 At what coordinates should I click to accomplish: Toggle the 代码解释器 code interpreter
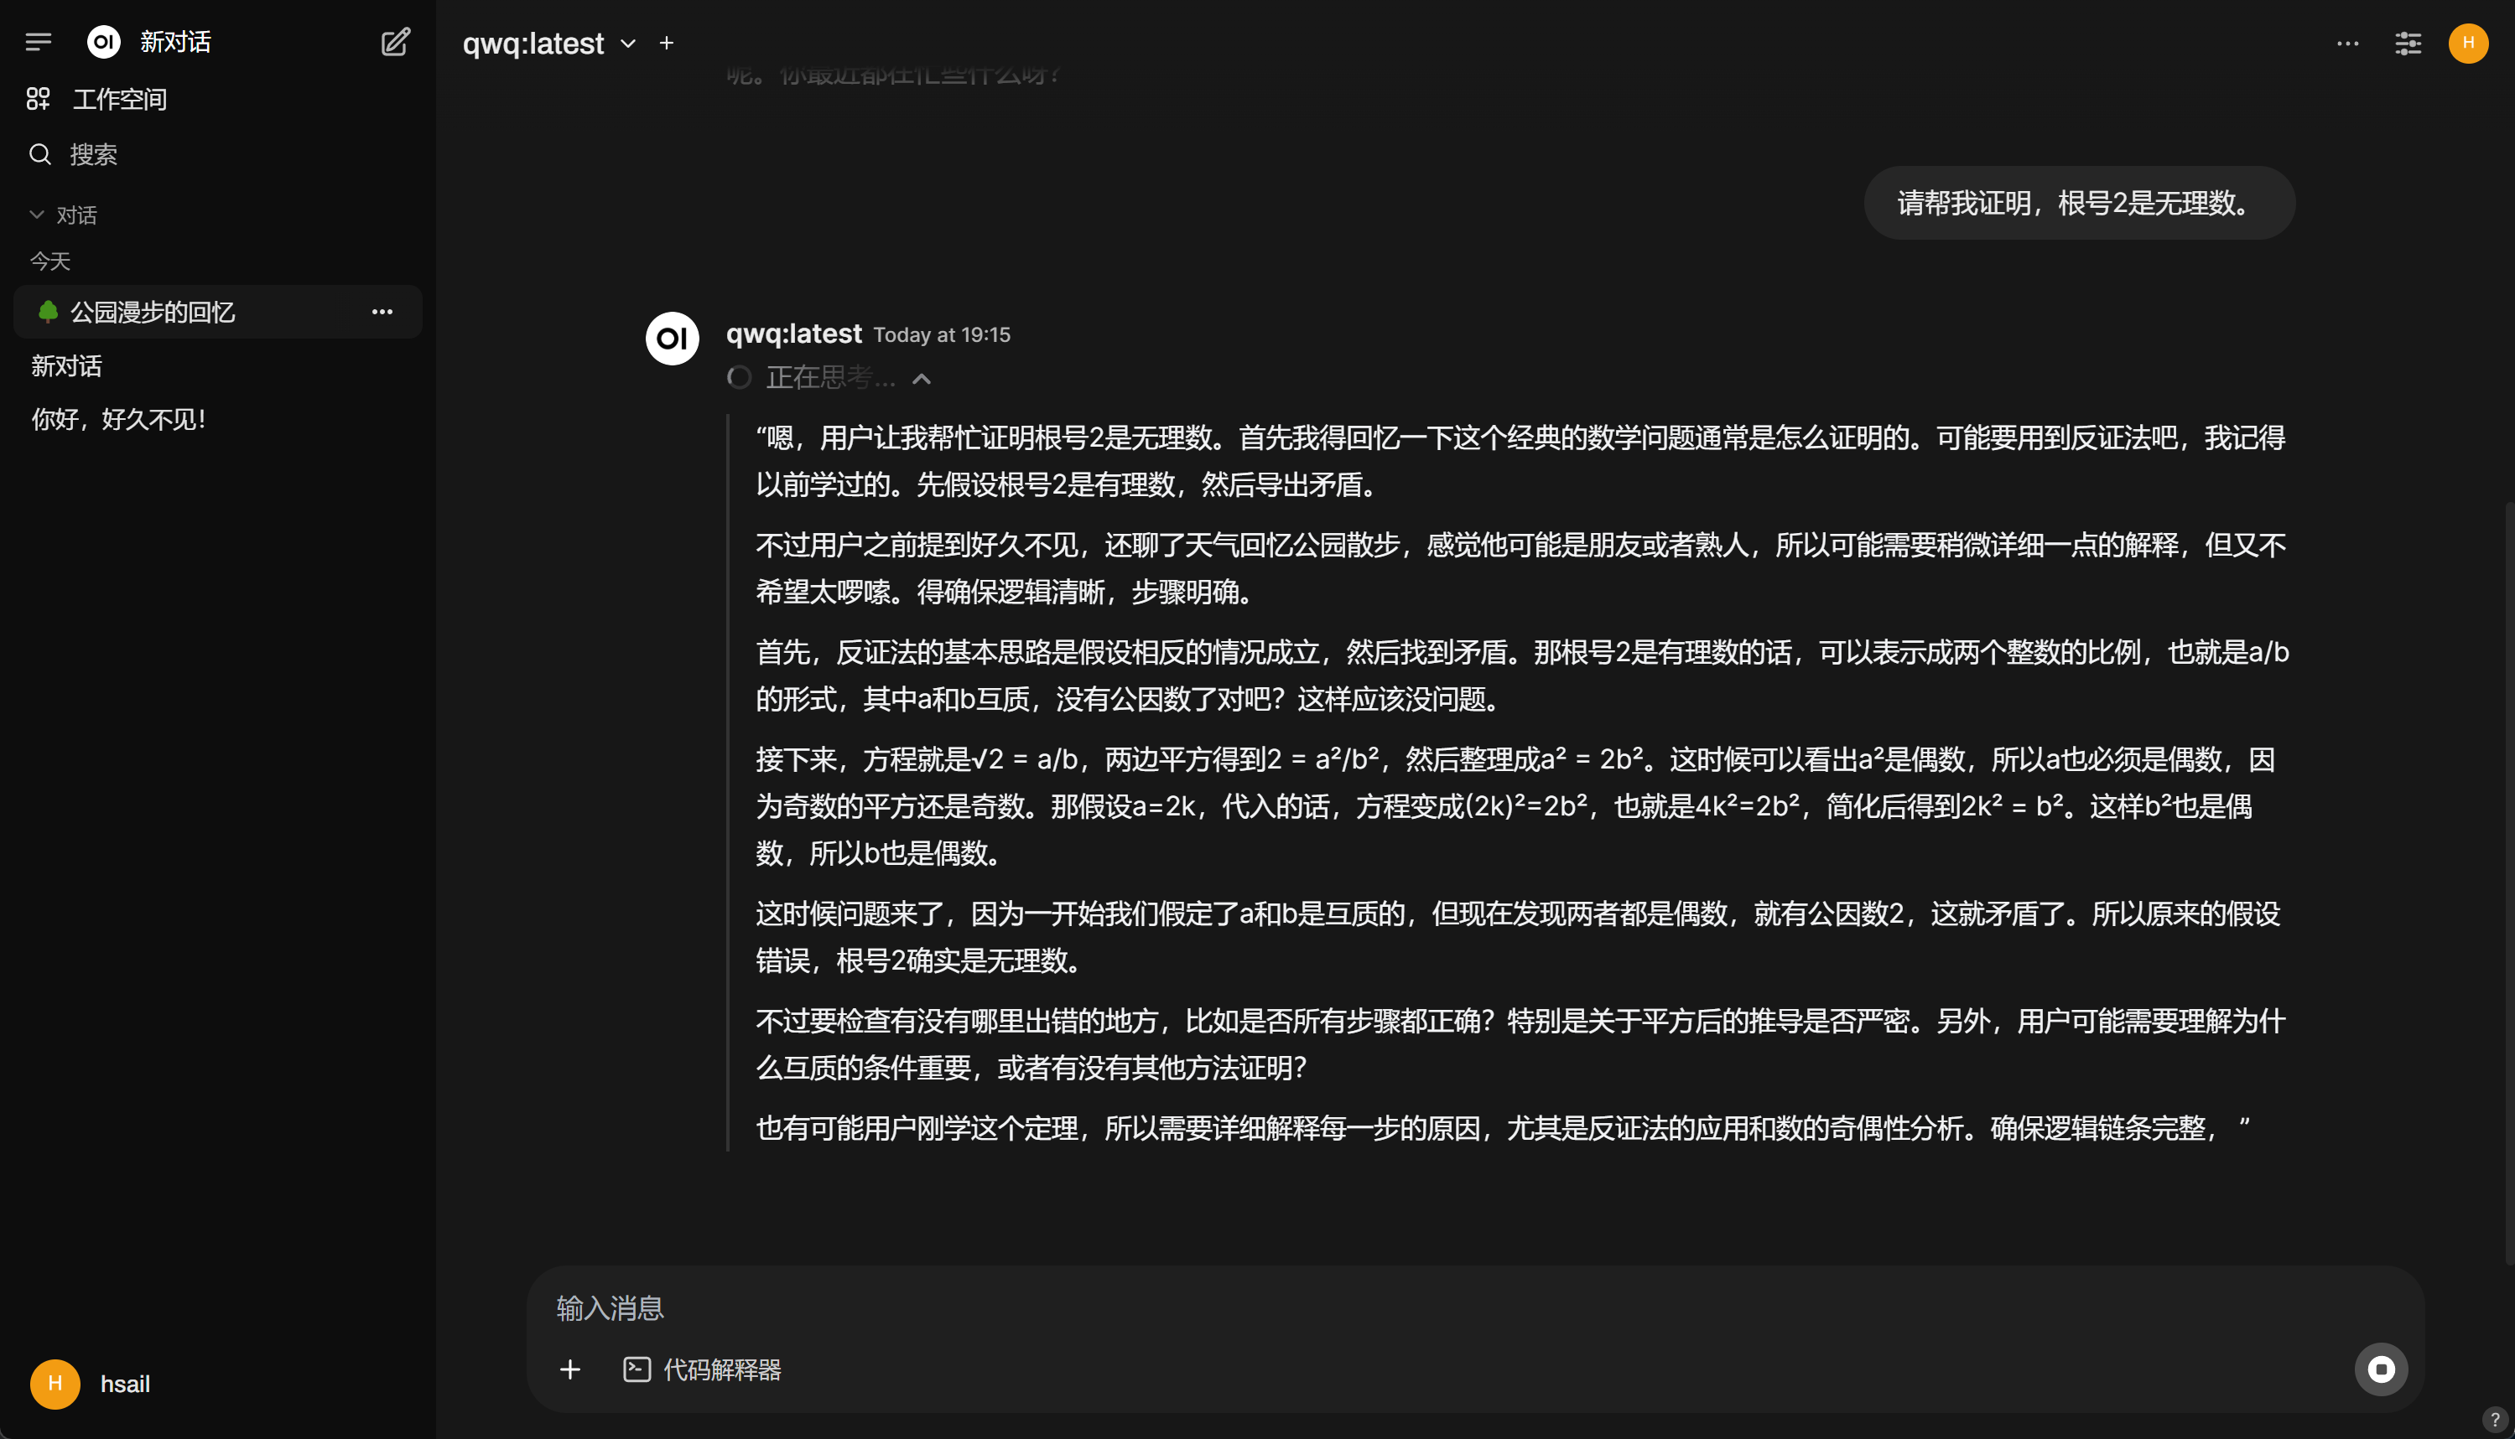tap(702, 1369)
